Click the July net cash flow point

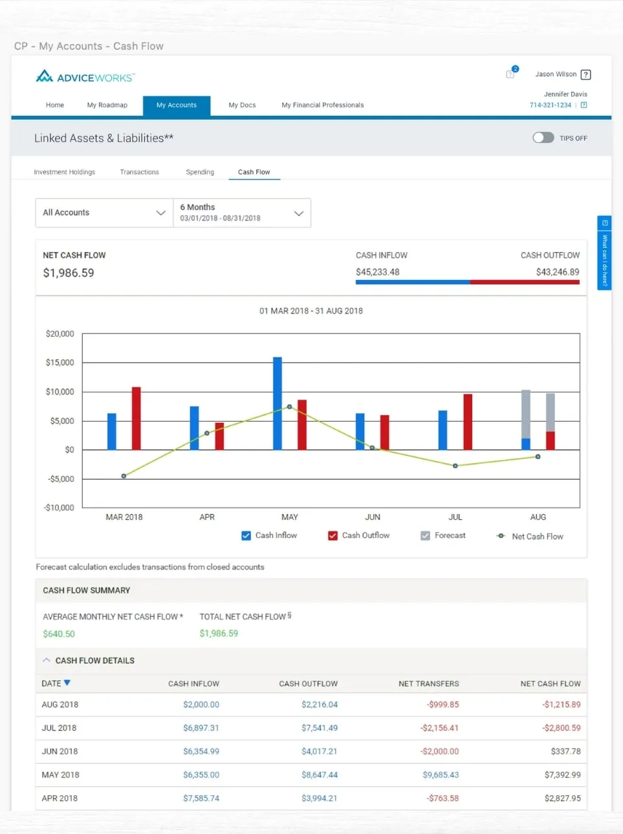tap(455, 465)
